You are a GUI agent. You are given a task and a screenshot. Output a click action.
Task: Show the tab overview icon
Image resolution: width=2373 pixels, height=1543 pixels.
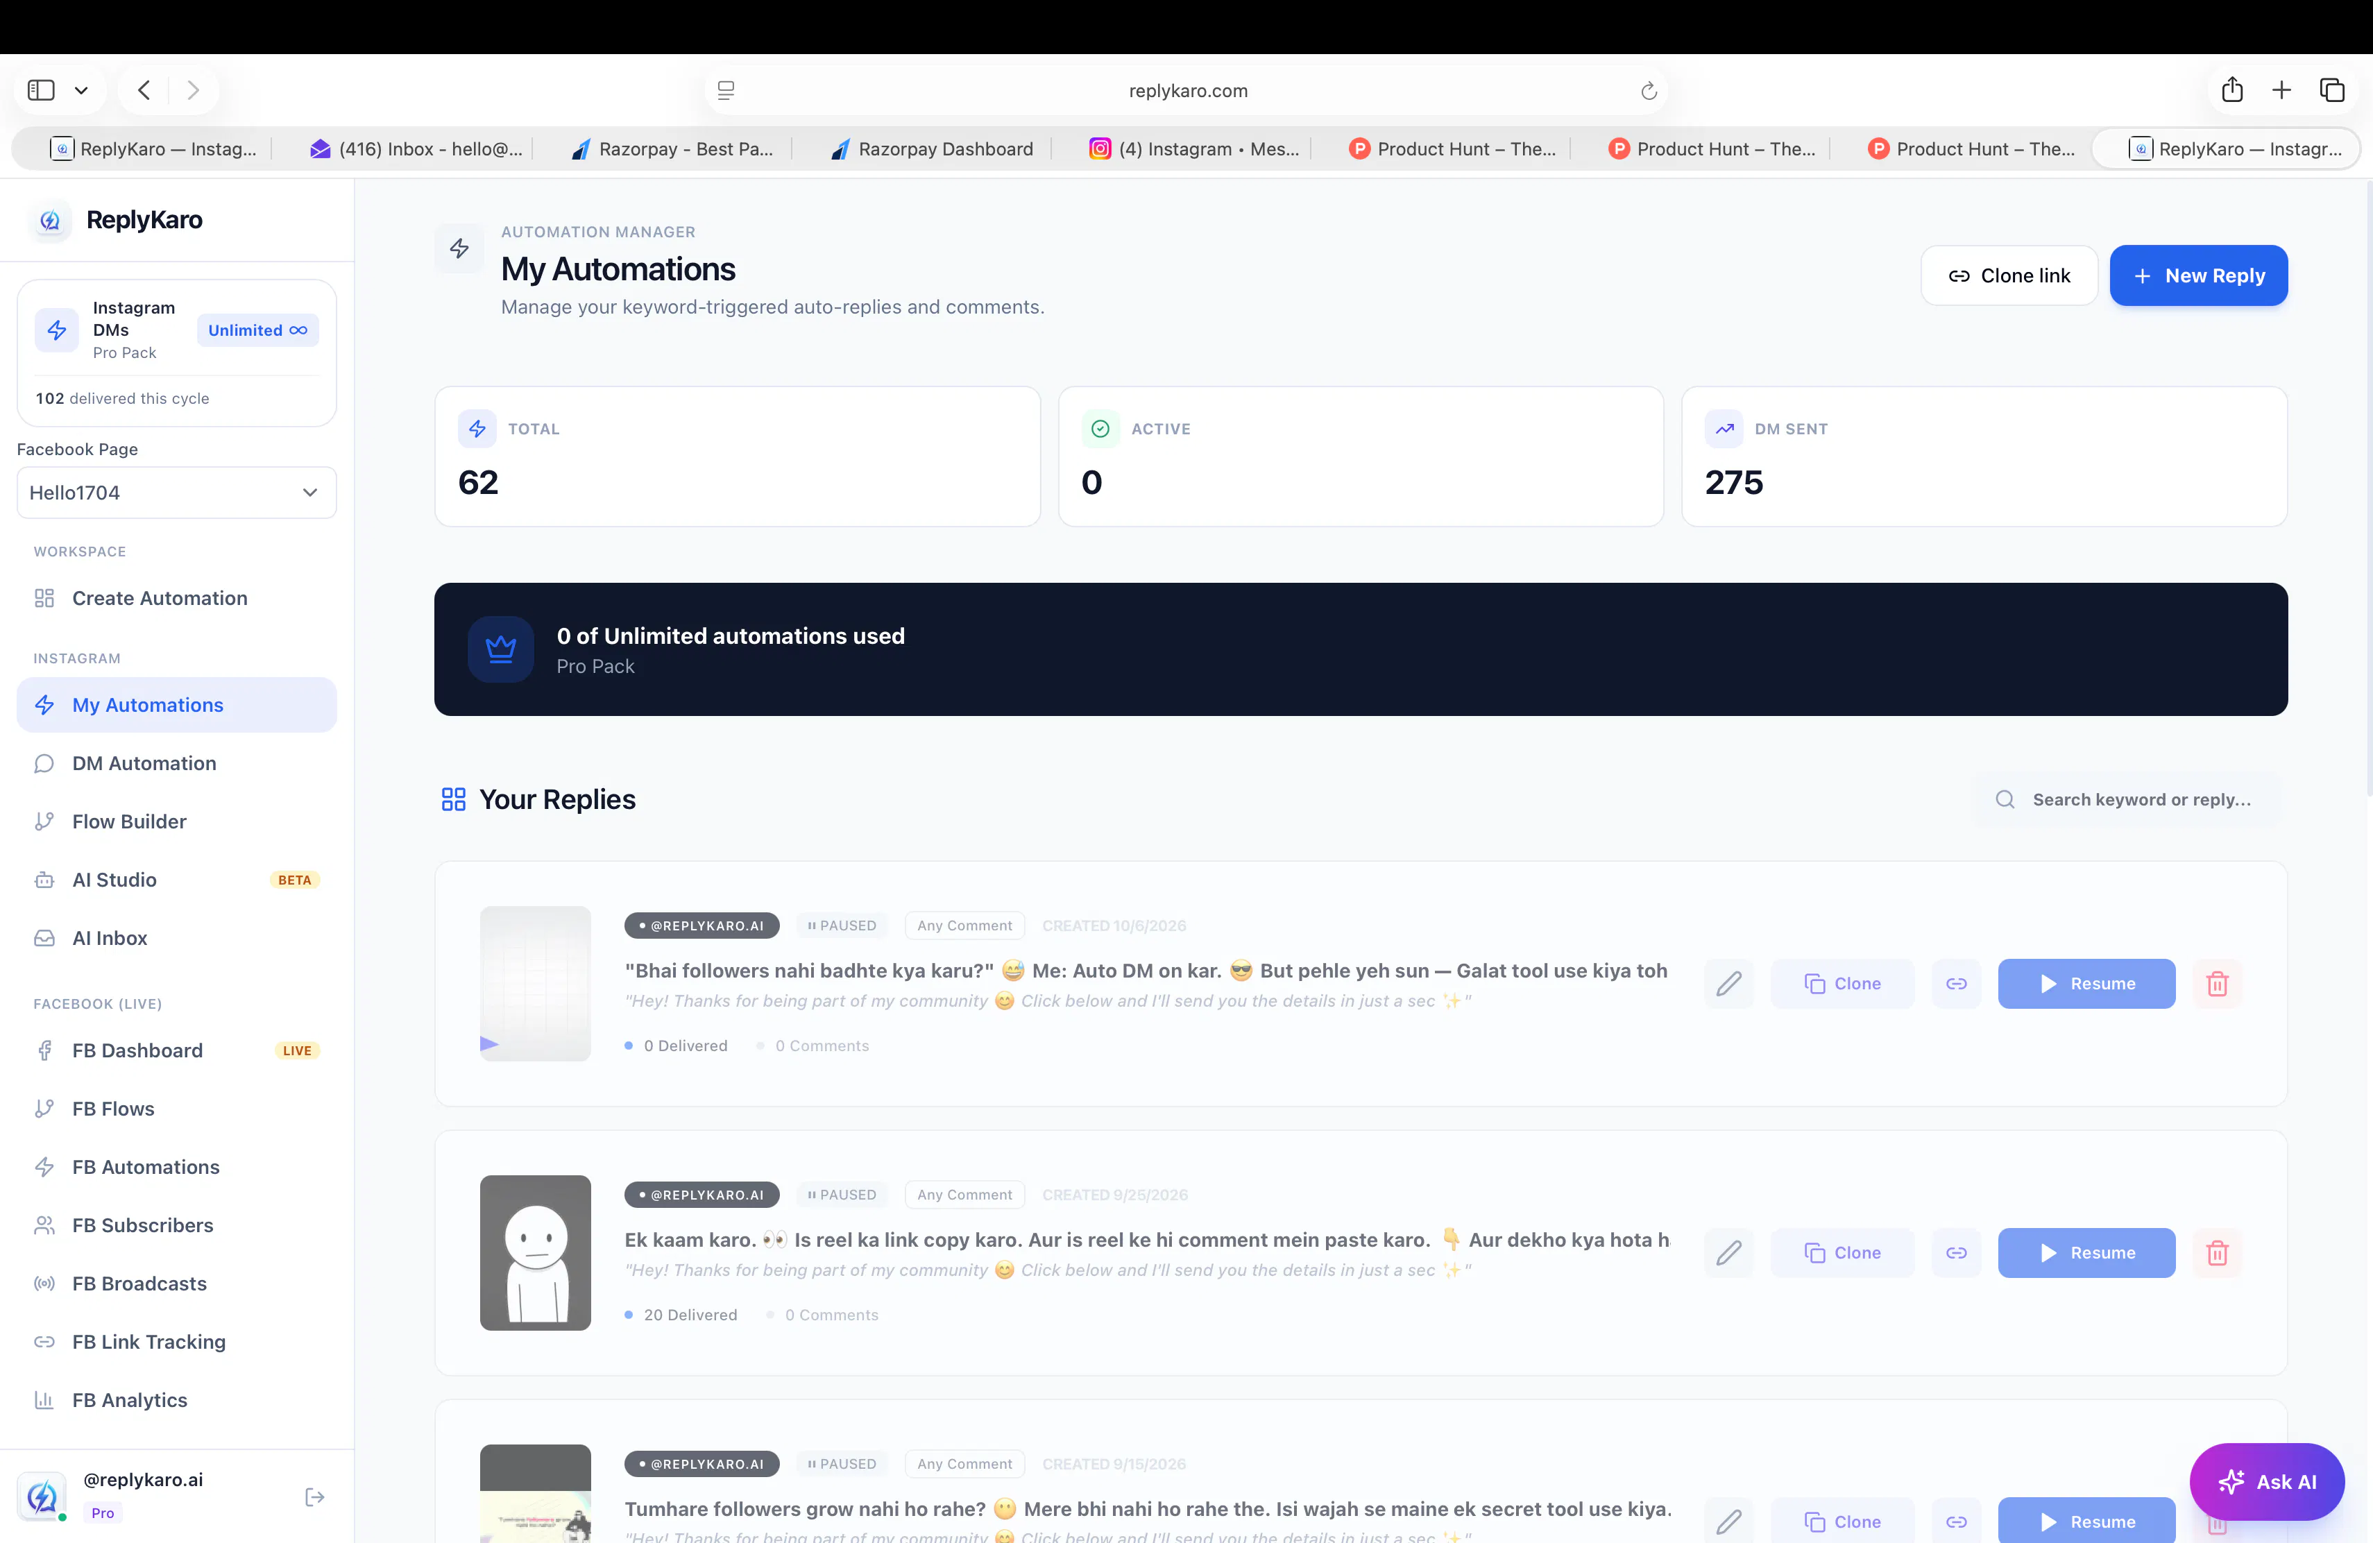pyautogui.click(x=2332, y=91)
